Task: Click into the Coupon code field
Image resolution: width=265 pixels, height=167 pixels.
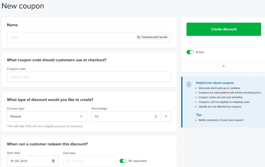Action: coord(89,77)
